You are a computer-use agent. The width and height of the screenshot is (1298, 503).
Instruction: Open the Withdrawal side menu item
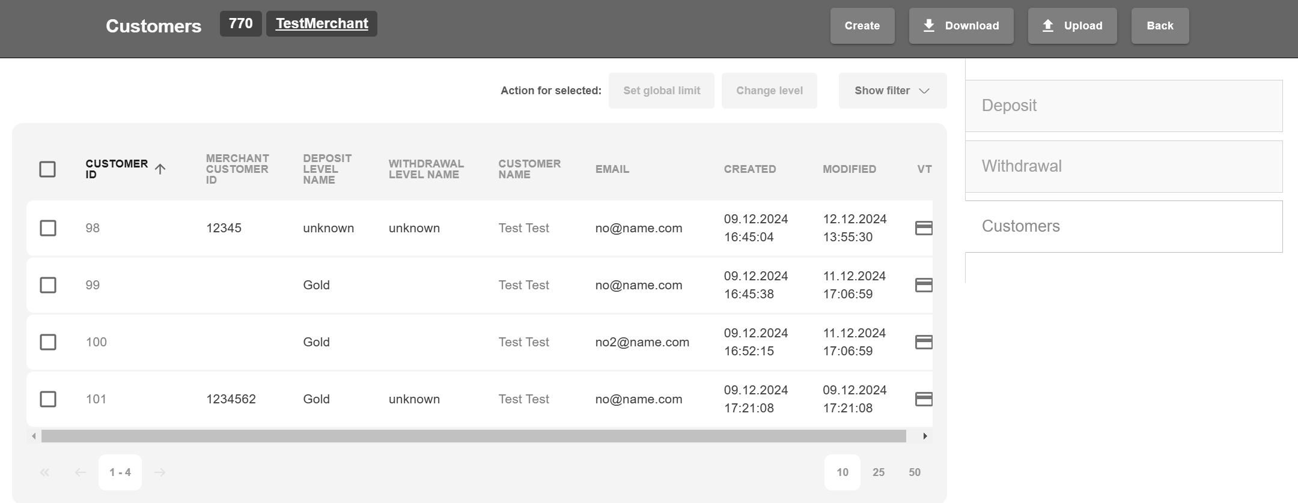[1123, 166]
